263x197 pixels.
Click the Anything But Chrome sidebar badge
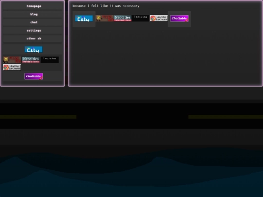pyautogui.click(x=12, y=67)
